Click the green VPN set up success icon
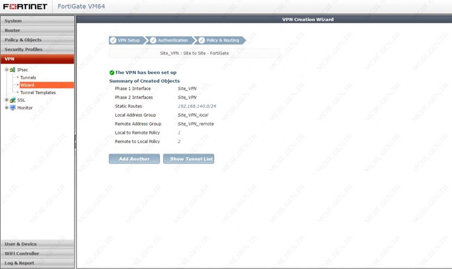Viewport: 452px width, 269px height. coord(112,72)
